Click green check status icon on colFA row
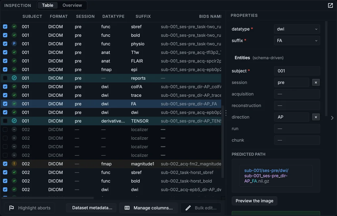 pos(14,86)
